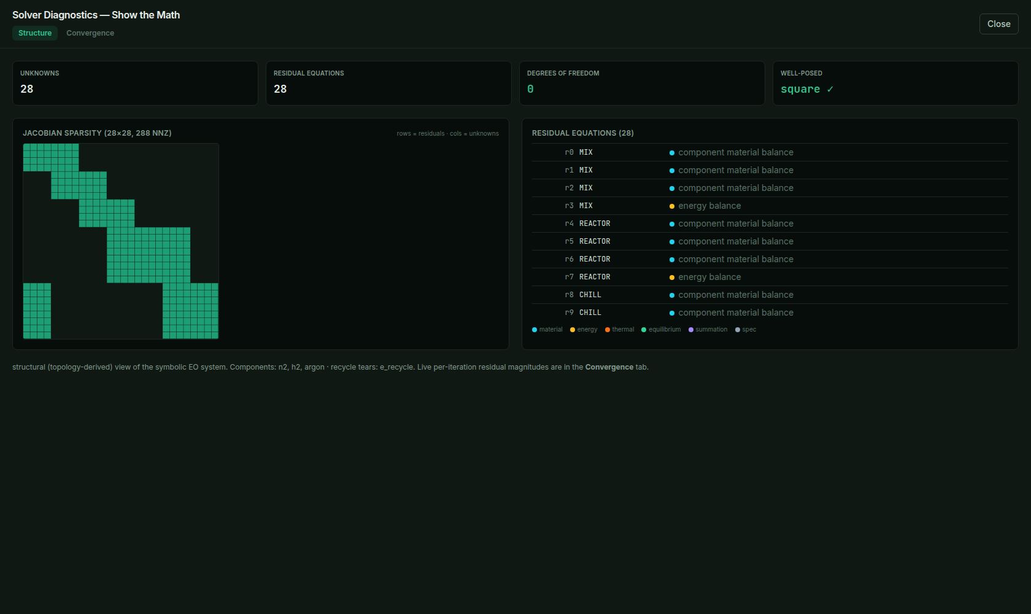The width and height of the screenshot is (1031, 614).
Task: Select residual row r5 REACTOR
Action: tap(770, 241)
